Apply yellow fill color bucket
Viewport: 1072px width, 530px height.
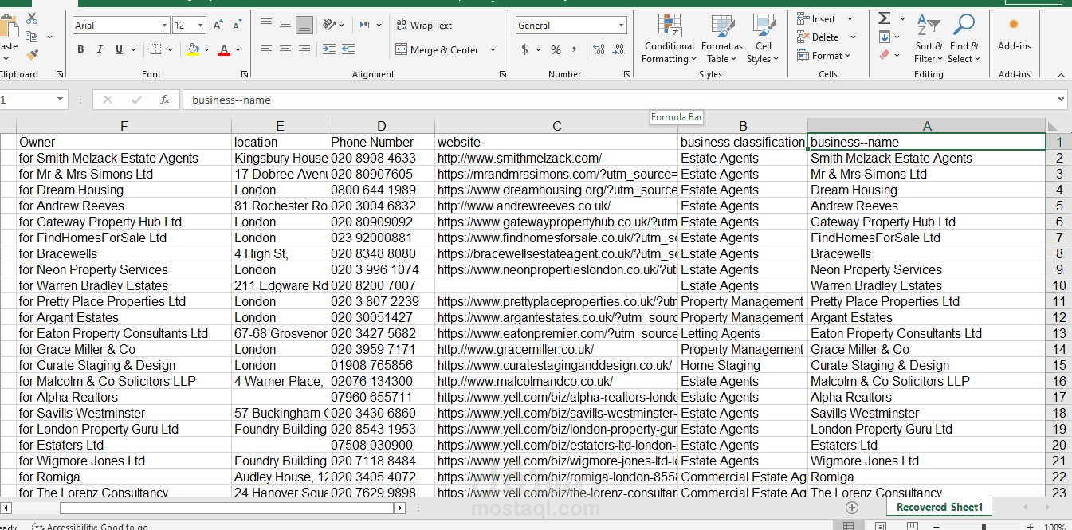tap(193, 49)
